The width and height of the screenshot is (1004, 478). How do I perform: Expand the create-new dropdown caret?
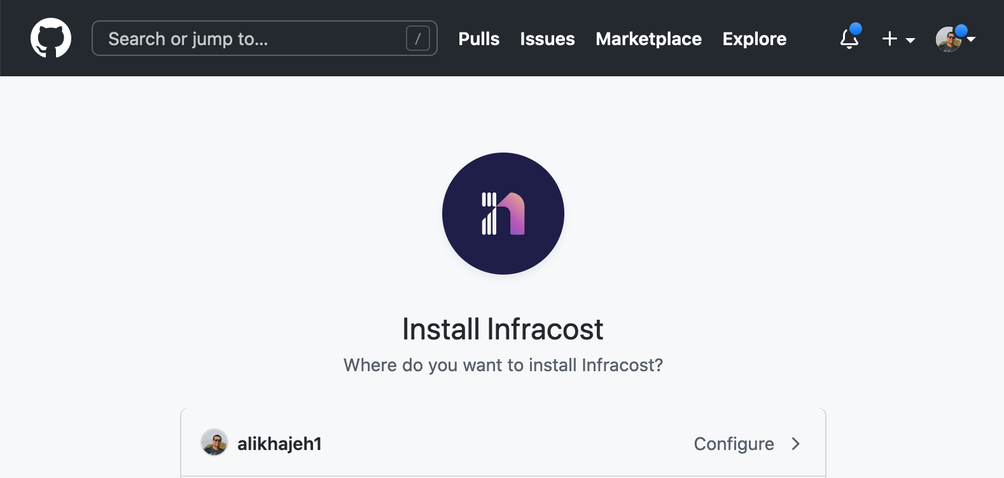pos(910,40)
